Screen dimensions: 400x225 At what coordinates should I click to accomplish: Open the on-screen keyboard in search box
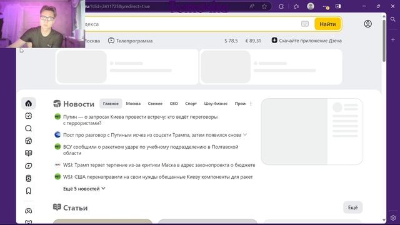click(305, 24)
